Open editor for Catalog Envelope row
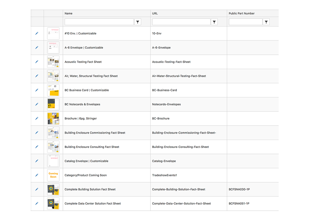 [37, 161]
